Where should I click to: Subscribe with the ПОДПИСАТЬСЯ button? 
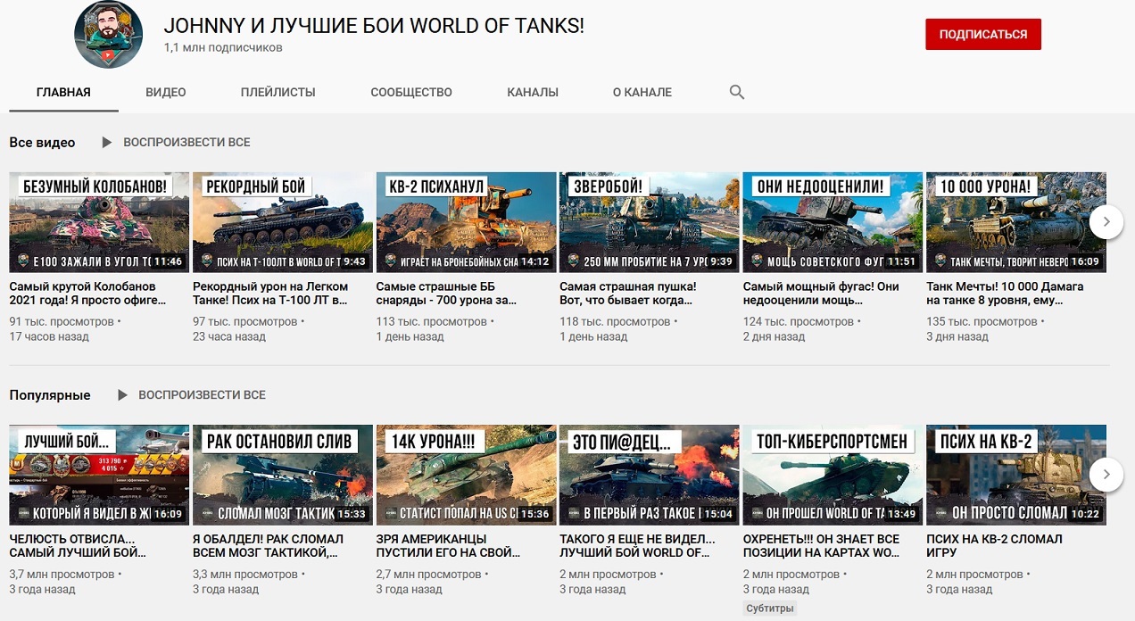point(983,34)
